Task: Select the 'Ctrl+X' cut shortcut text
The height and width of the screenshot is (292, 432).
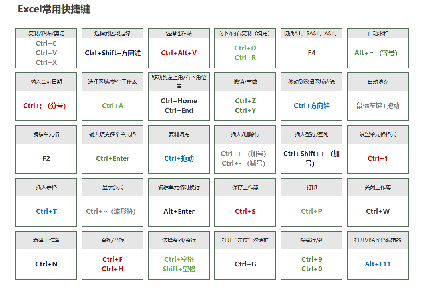Action: coord(46,62)
